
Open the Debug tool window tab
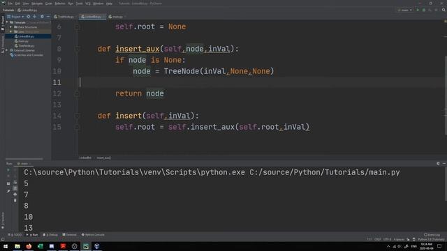[x=50, y=235]
